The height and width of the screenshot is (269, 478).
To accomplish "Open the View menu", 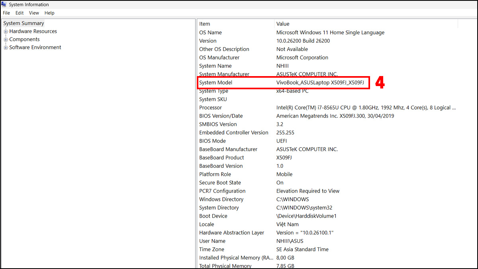I will pos(34,13).
